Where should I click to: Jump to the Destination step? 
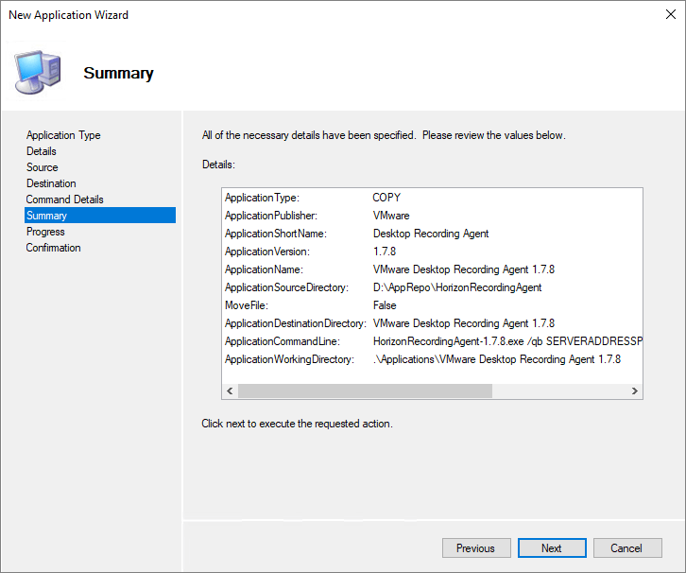[52, 183]
